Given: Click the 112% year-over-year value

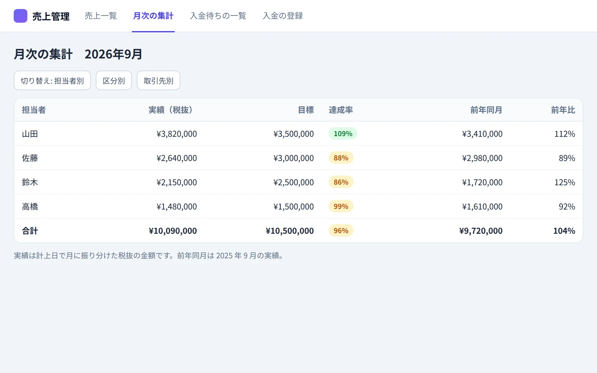Looking at the screenshot, I should tap(565, 134).
